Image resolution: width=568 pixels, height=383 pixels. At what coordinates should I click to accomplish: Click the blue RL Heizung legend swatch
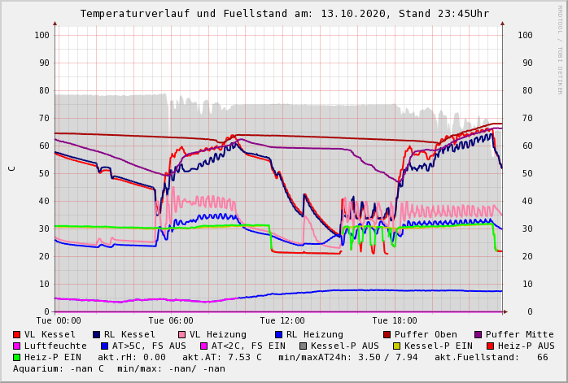[x=278, y=334]
